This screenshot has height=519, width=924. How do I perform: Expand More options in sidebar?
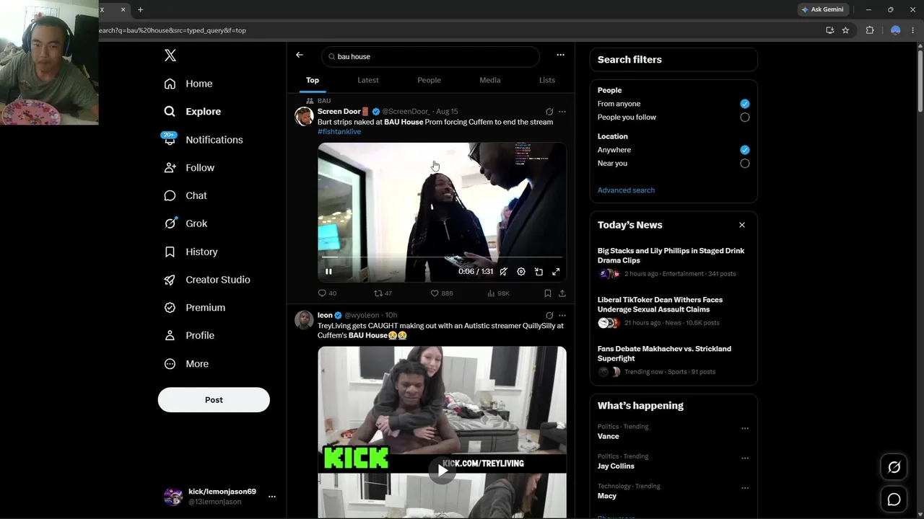186,364
